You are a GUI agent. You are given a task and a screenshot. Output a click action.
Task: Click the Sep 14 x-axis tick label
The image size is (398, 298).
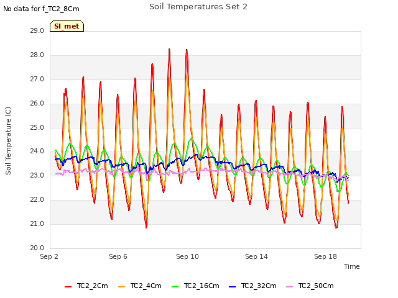click(256, 256)
